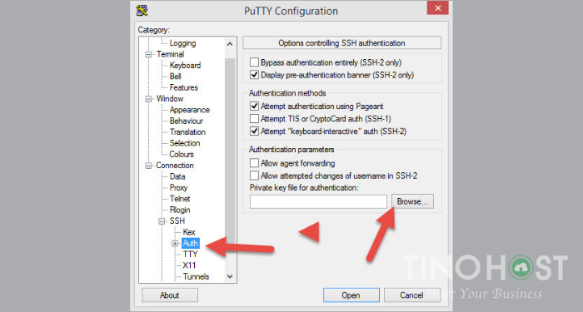Collapse the Window tree node
The image size is (583, 312).
pyautogui.click(x=148, y=99)
